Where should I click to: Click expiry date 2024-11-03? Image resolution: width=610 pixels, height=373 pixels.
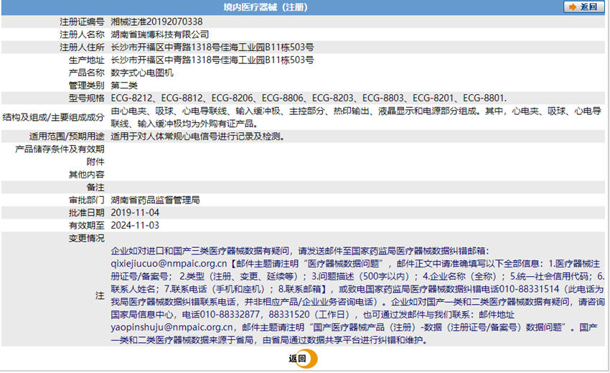tap(135, 225)
